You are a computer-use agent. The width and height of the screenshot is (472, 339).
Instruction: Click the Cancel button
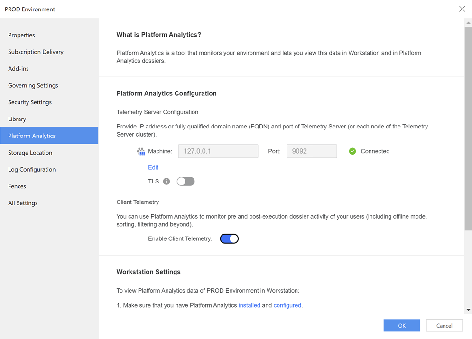(x=444, y=326)
